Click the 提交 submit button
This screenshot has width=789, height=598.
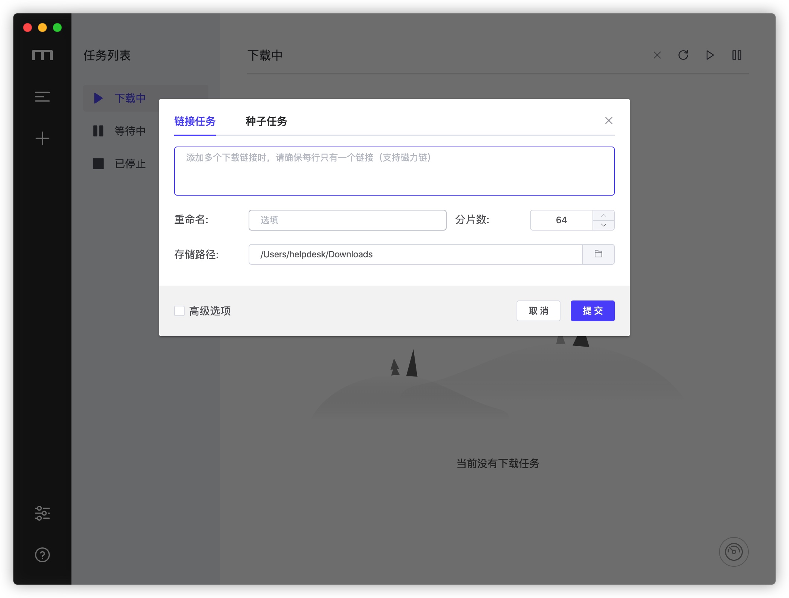(x=592, y=311)
